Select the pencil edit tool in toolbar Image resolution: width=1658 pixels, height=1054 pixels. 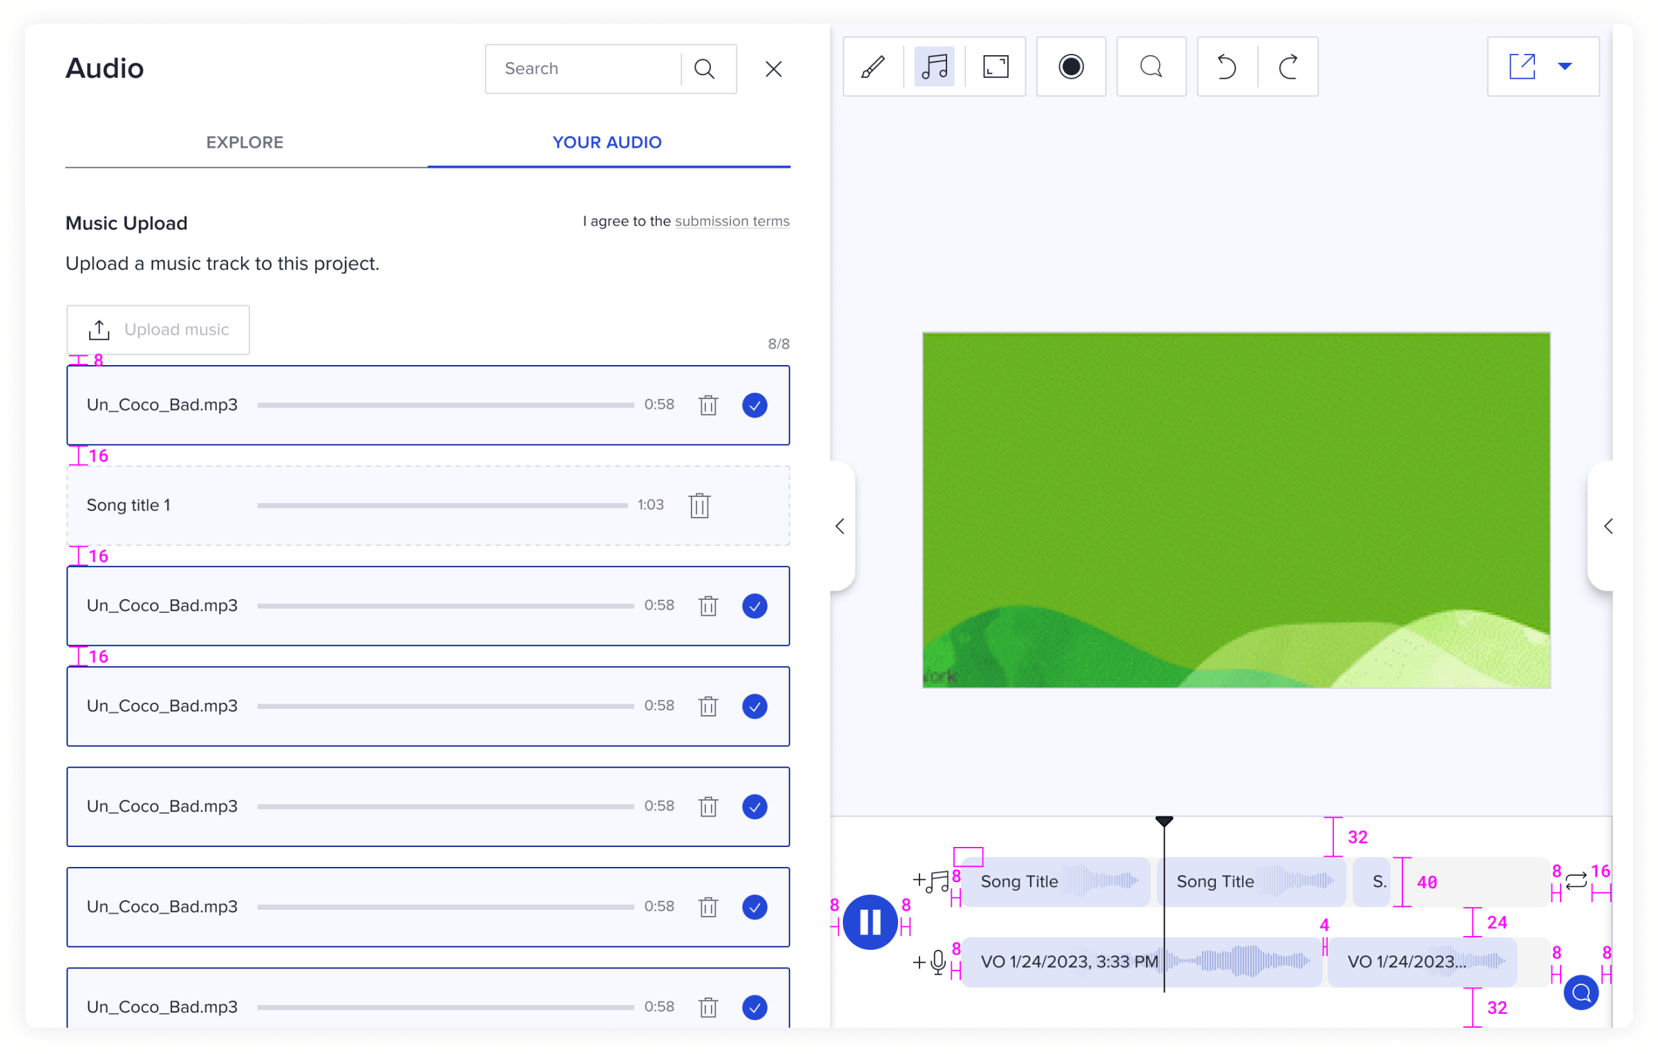873,67
